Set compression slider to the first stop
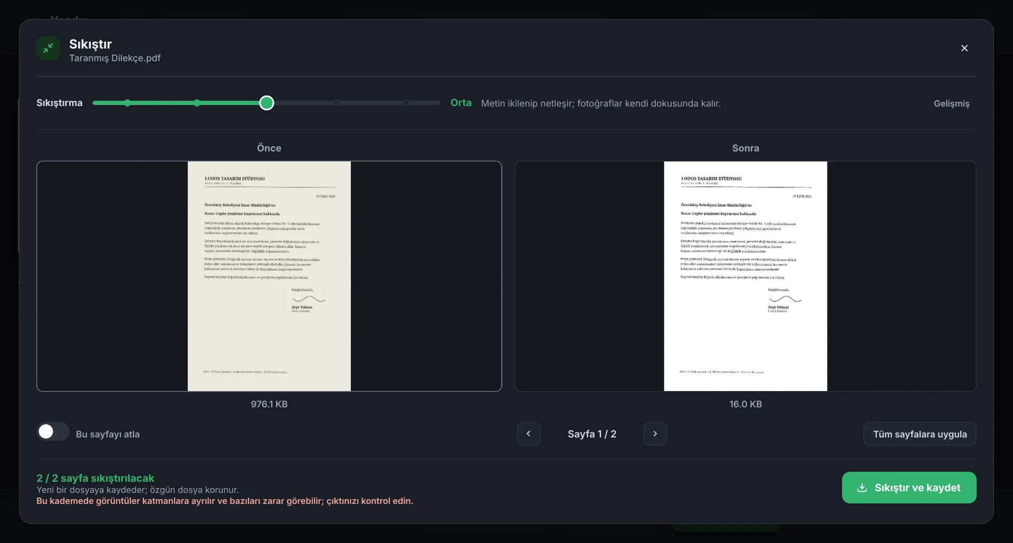 128,103
